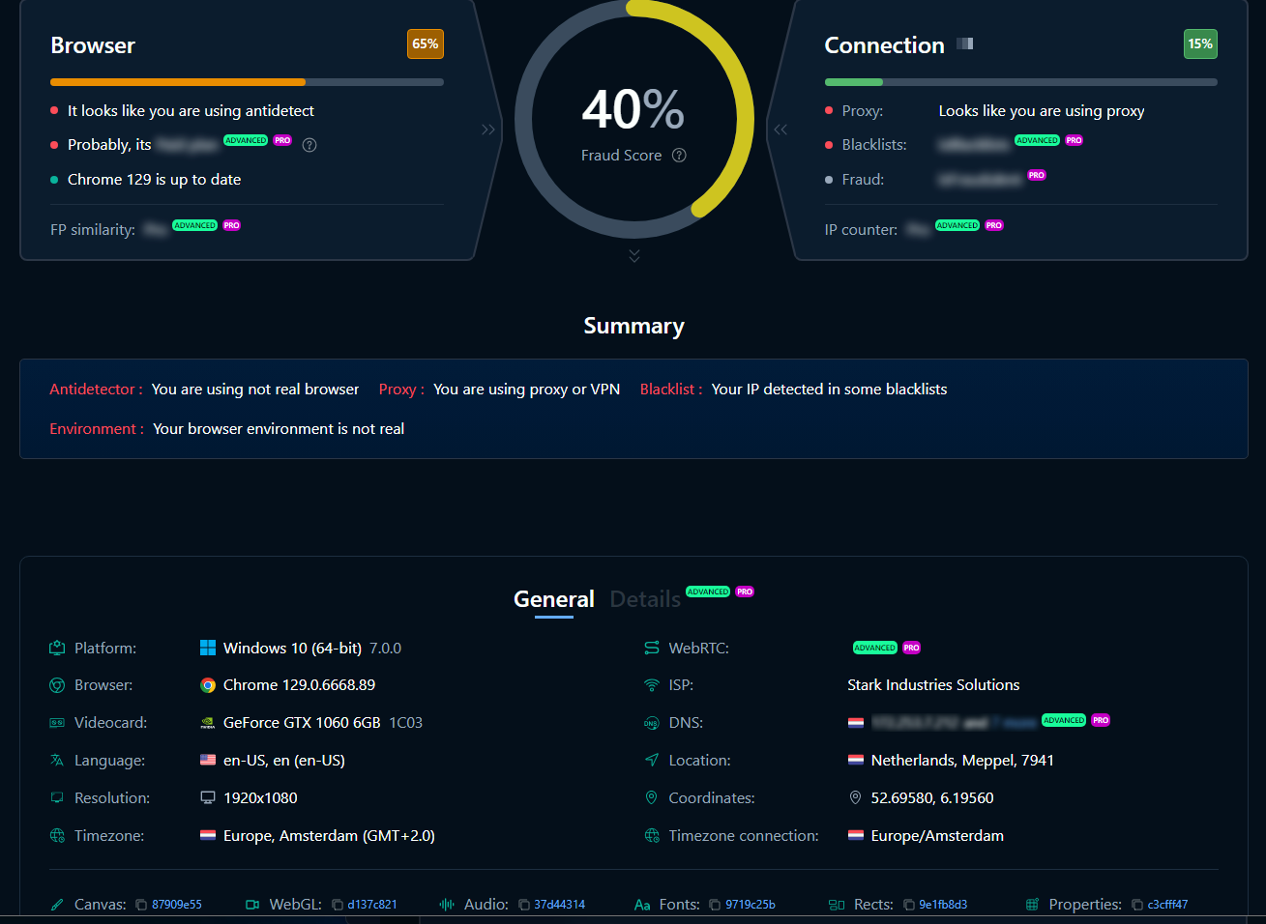
Task: Copy the WebGL hash using its copy icon
Action: click(x=338, y=906)
